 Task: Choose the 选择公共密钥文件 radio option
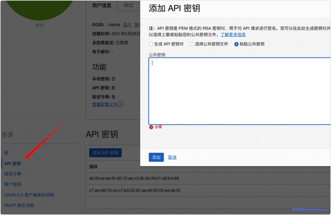tap(192, 44)
